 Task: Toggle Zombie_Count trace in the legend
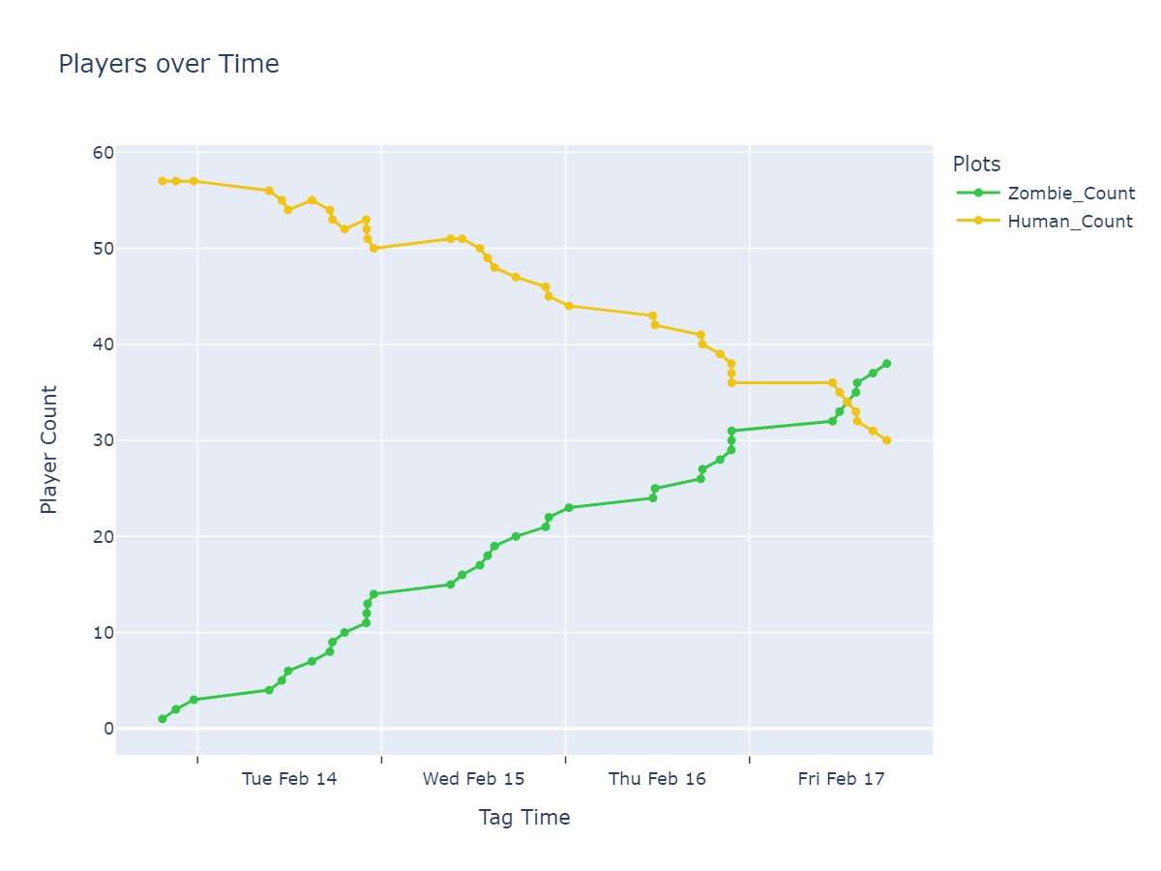pos(1045,193)
